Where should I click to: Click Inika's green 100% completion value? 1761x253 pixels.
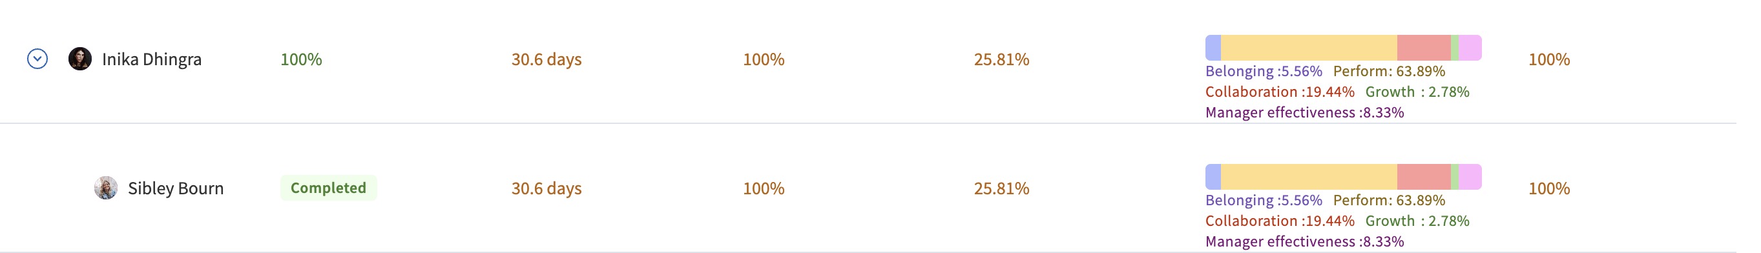(301, 59)
